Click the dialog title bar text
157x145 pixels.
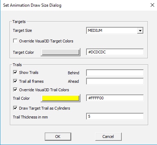[x=32, y=5]
